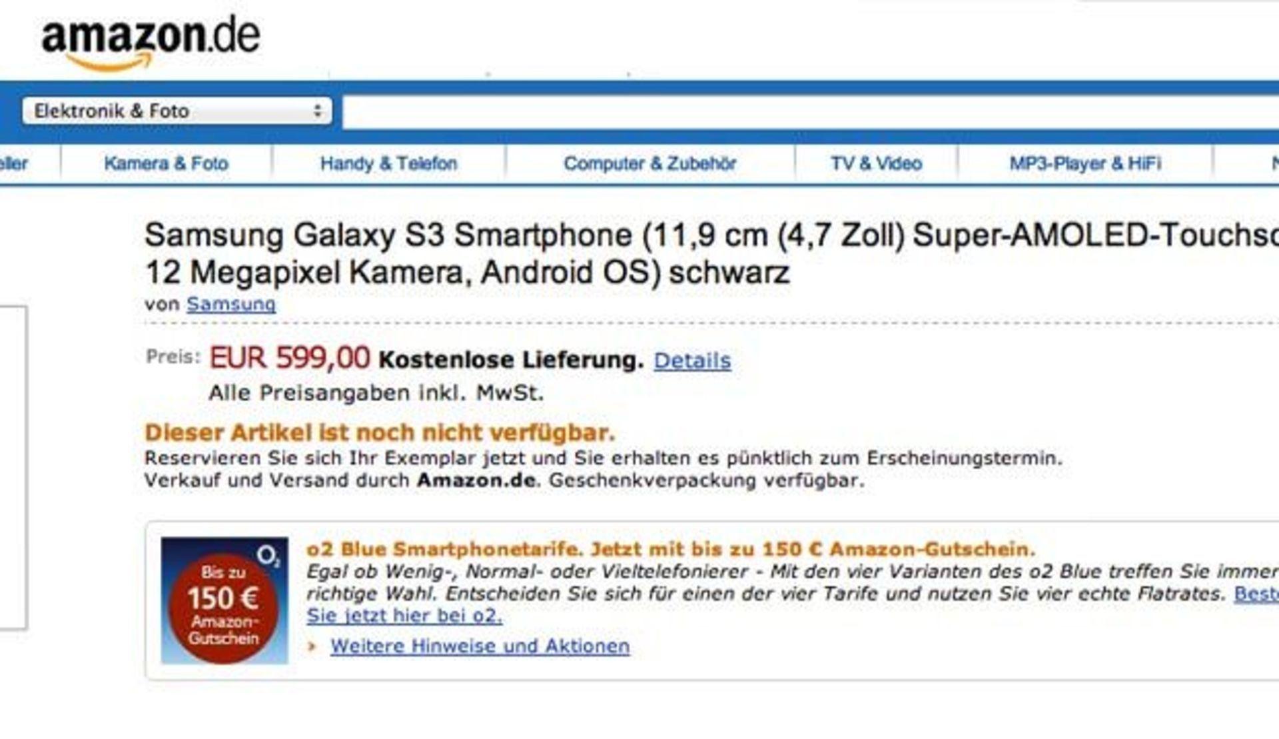Viewport: 1279px width, 739px height.
Task: Follow the "Sie jetzt hier bei o2" link
Action: (x=404, y=615)
